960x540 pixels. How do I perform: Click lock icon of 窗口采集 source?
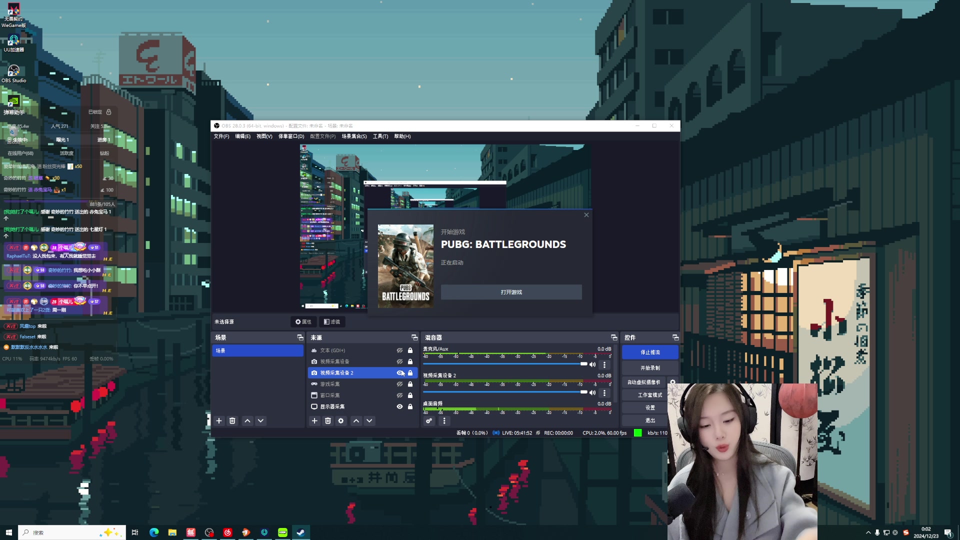tap(410, 395)
